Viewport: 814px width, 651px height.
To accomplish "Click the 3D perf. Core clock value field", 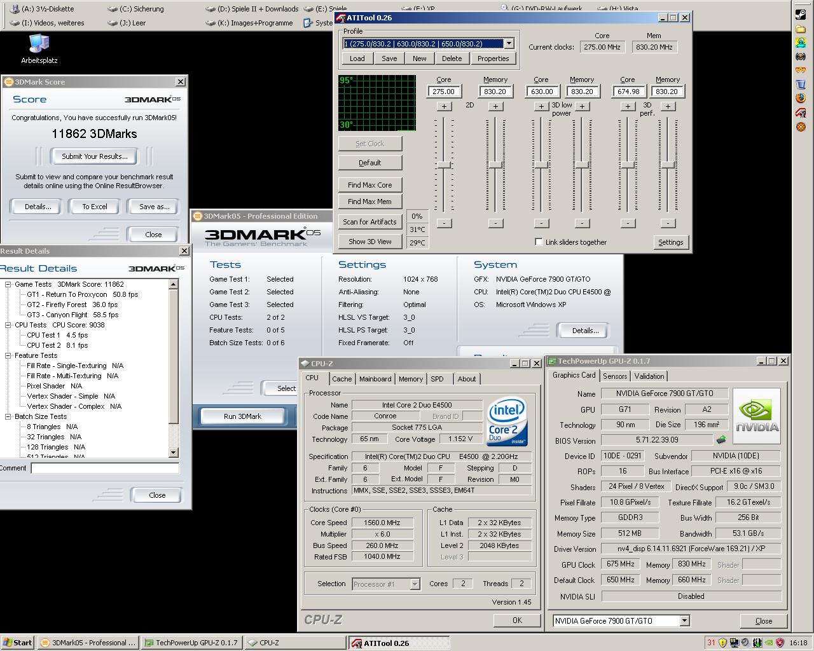I will pos(628,92).
